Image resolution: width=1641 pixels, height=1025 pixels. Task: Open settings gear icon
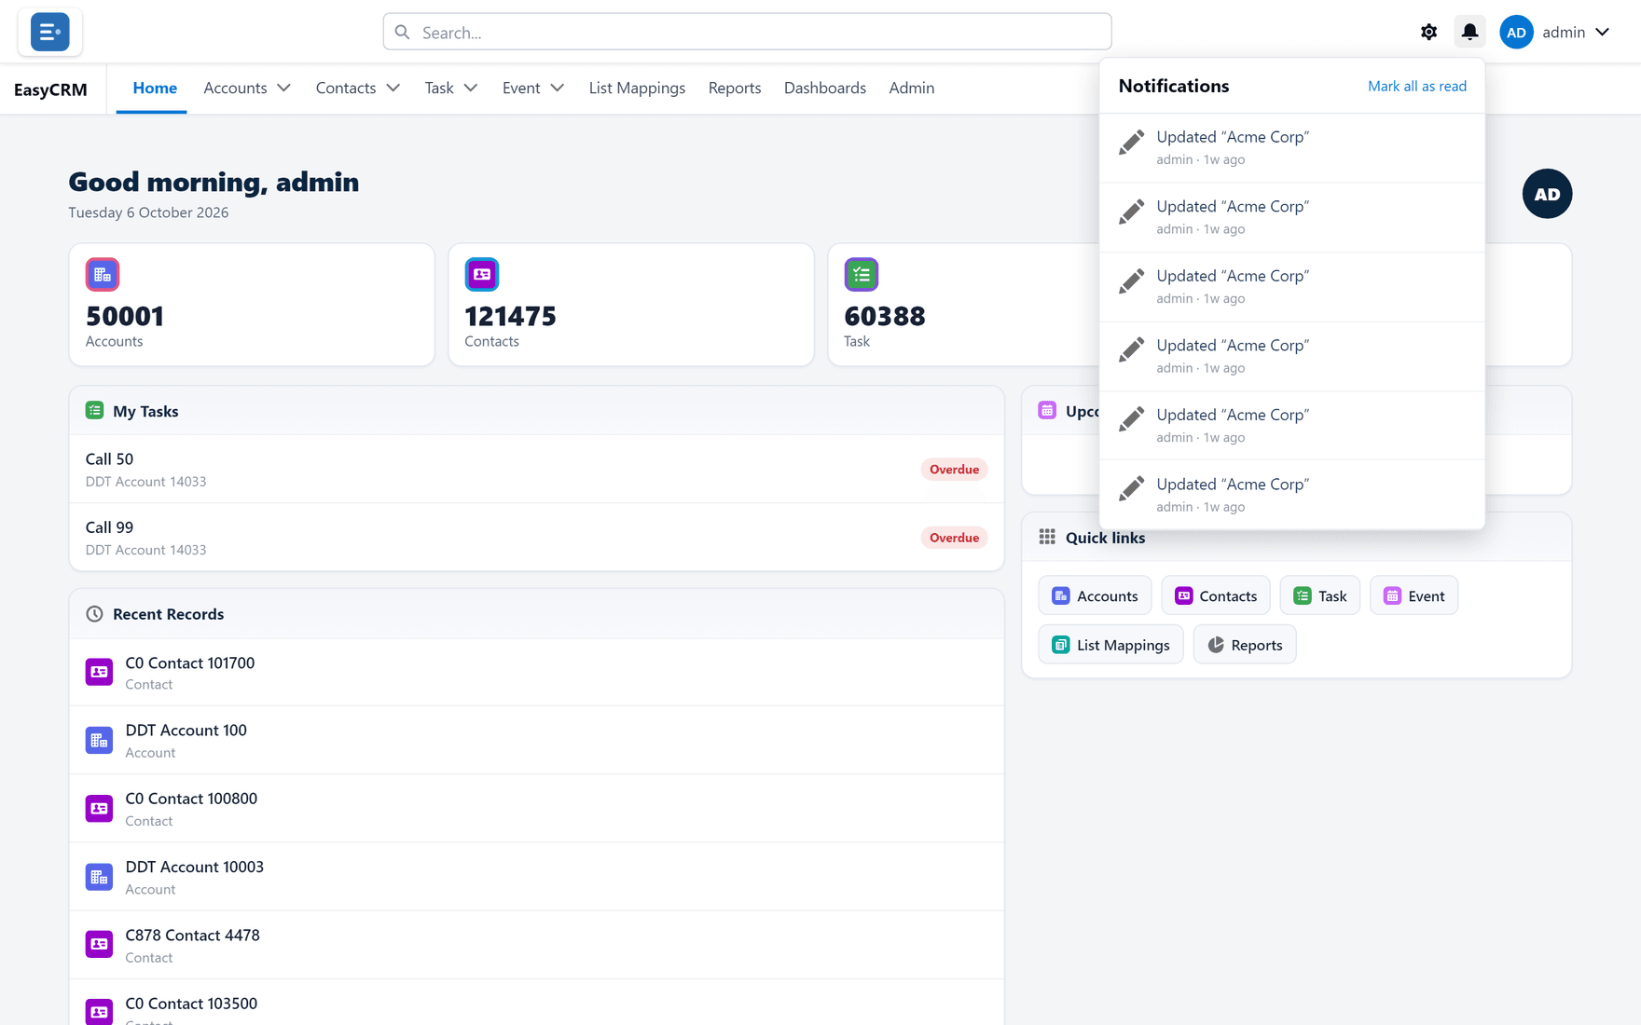[1428, 32]
